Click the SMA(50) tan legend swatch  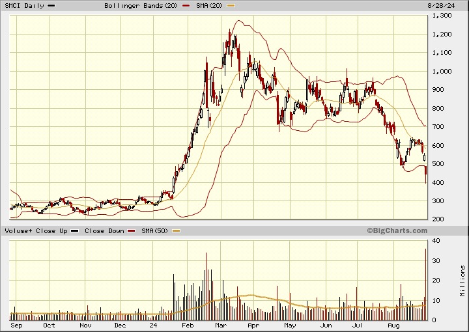[177, 231]
